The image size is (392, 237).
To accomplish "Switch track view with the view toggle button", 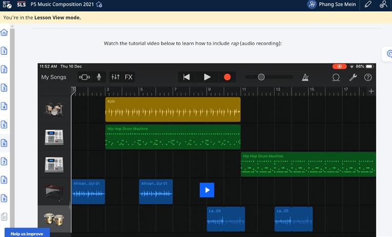I will tap(85, 77).
